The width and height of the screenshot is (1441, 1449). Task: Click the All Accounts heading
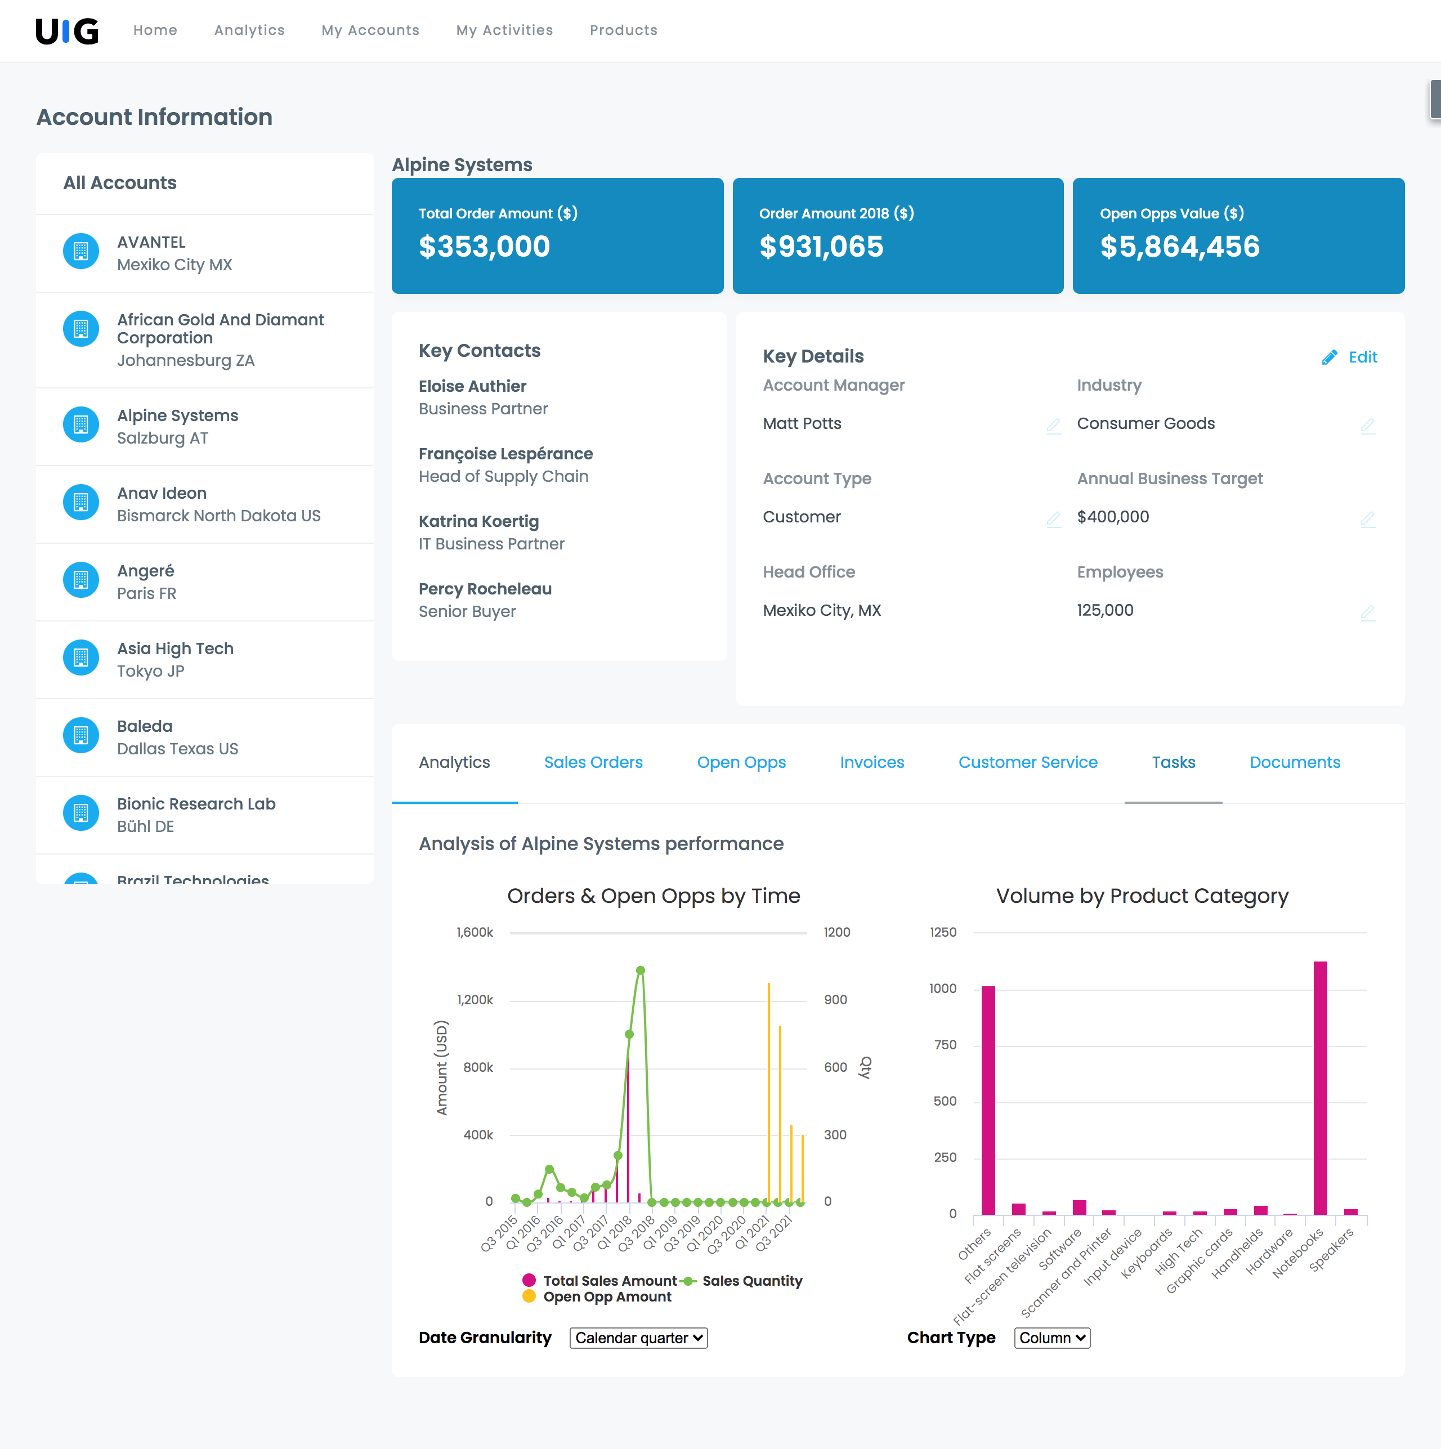click(120, 183)
